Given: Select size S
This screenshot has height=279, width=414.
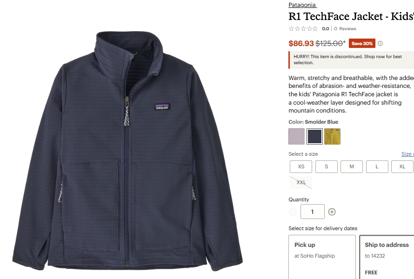Looking at the screenshot, I should click(x=327, y=166).
